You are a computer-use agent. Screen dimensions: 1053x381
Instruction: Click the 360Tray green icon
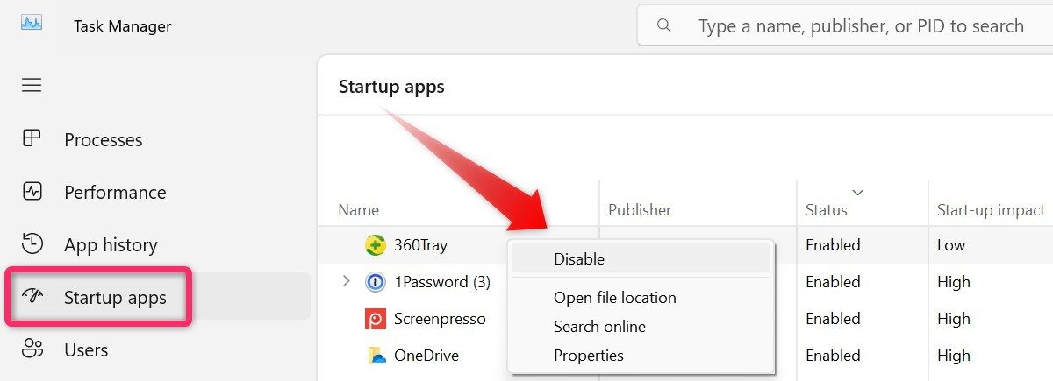(x=375, y=245)
